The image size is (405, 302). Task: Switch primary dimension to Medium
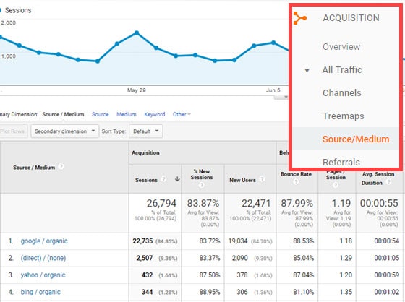click(127, 114)
